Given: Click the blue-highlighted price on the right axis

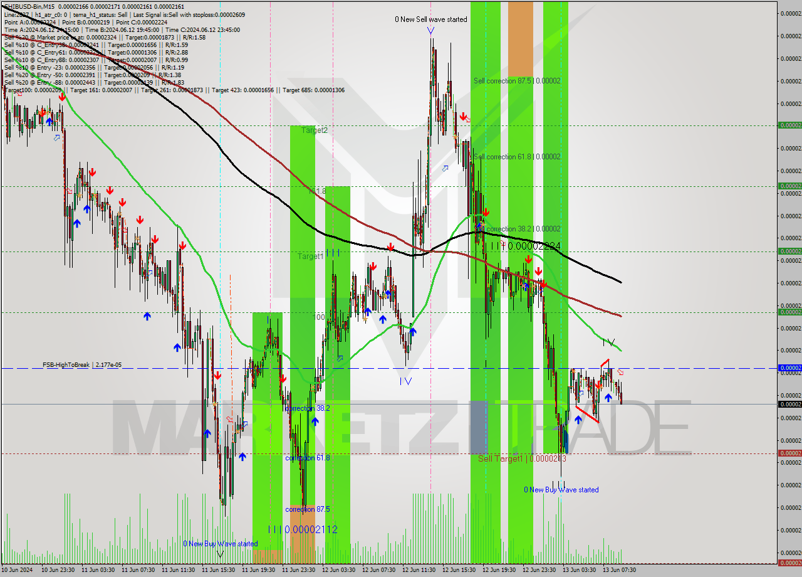Looking at the screenshot, I should pyautogui.click(x=789, y=368).
